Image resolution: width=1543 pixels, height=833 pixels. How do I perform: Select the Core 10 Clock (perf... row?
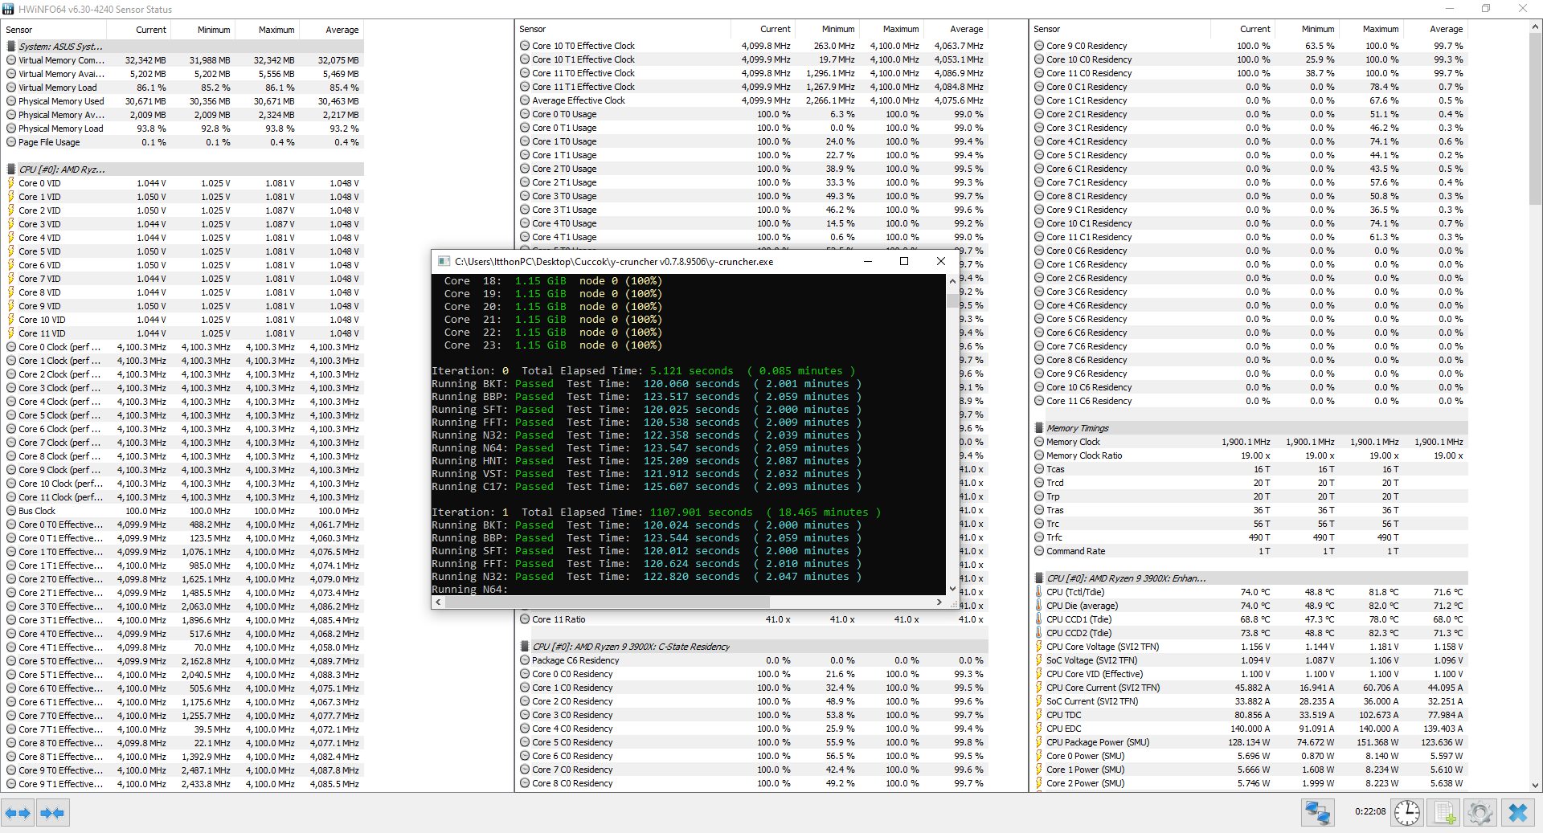184,484
